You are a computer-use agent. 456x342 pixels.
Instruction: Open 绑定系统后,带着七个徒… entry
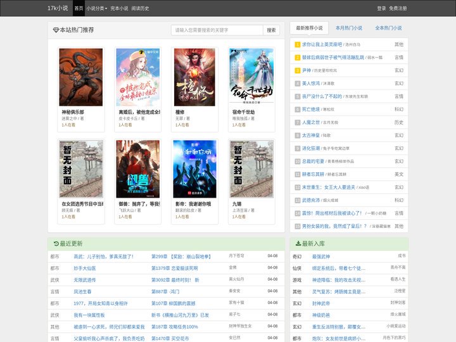339,268
